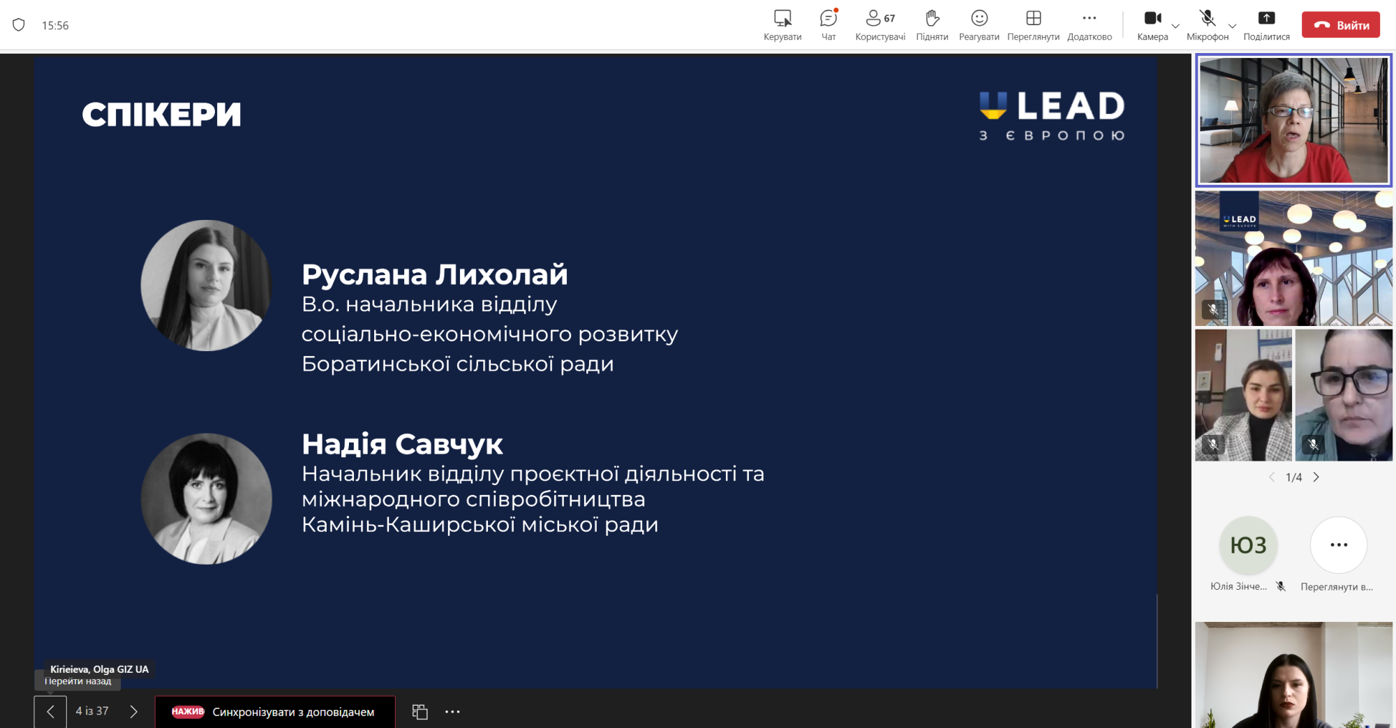This screenshot has width=1396, height=728.
Task: Open slide grid view icon
Action: 419,712
